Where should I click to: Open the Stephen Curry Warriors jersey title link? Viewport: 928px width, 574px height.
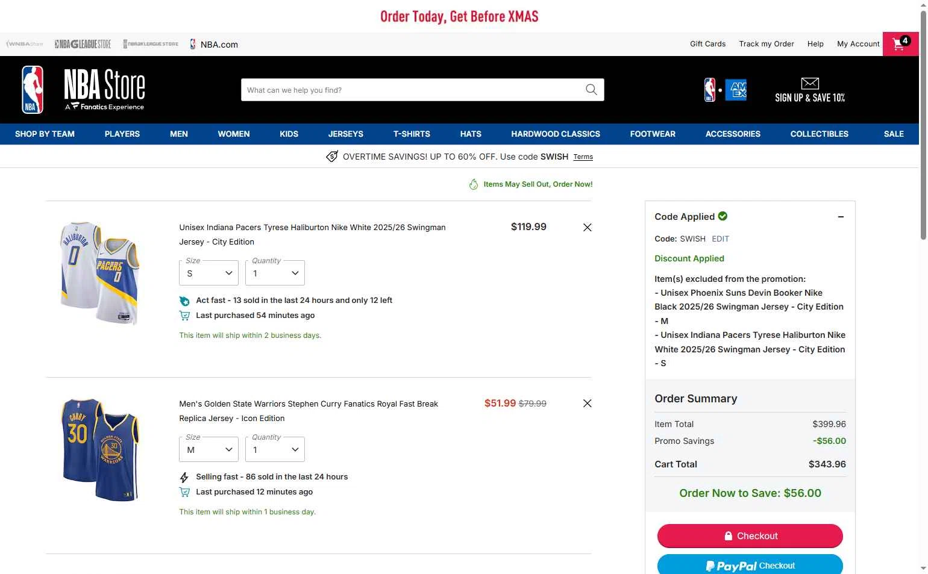(309, 411)
